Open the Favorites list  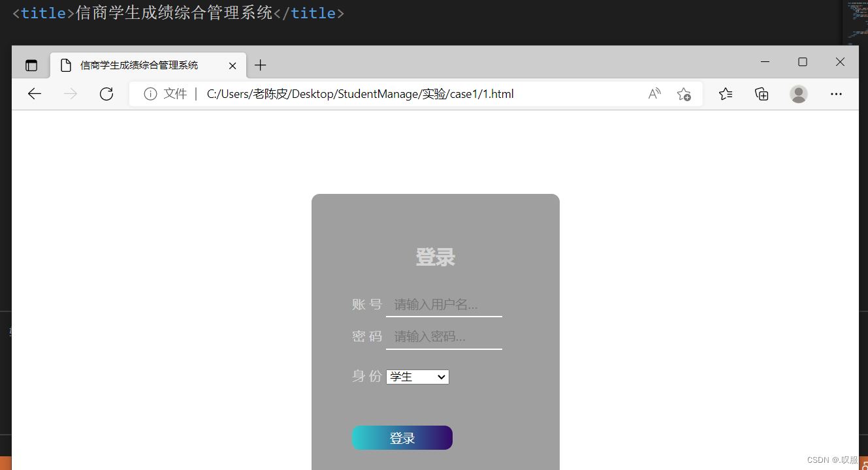[726, 94]
